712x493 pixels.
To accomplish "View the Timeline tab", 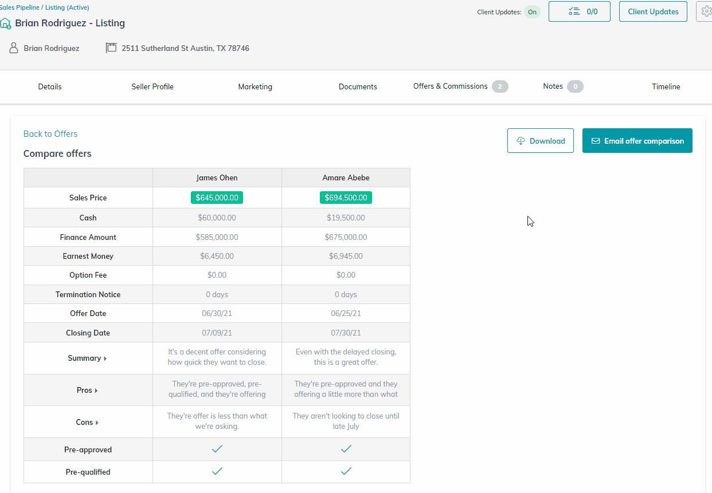I will (666, 87).
